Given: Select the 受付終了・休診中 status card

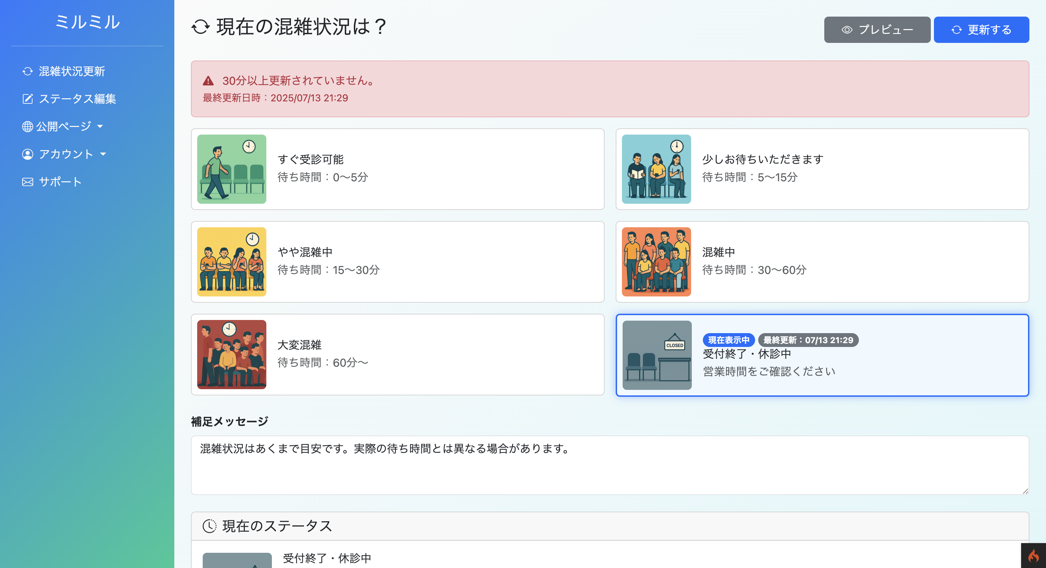Looking at the screenshot, I should tap(822, 355).
